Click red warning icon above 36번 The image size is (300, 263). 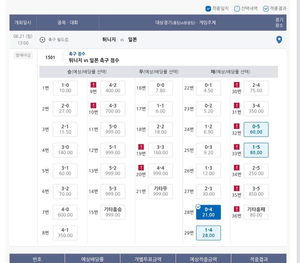(237, 209)
